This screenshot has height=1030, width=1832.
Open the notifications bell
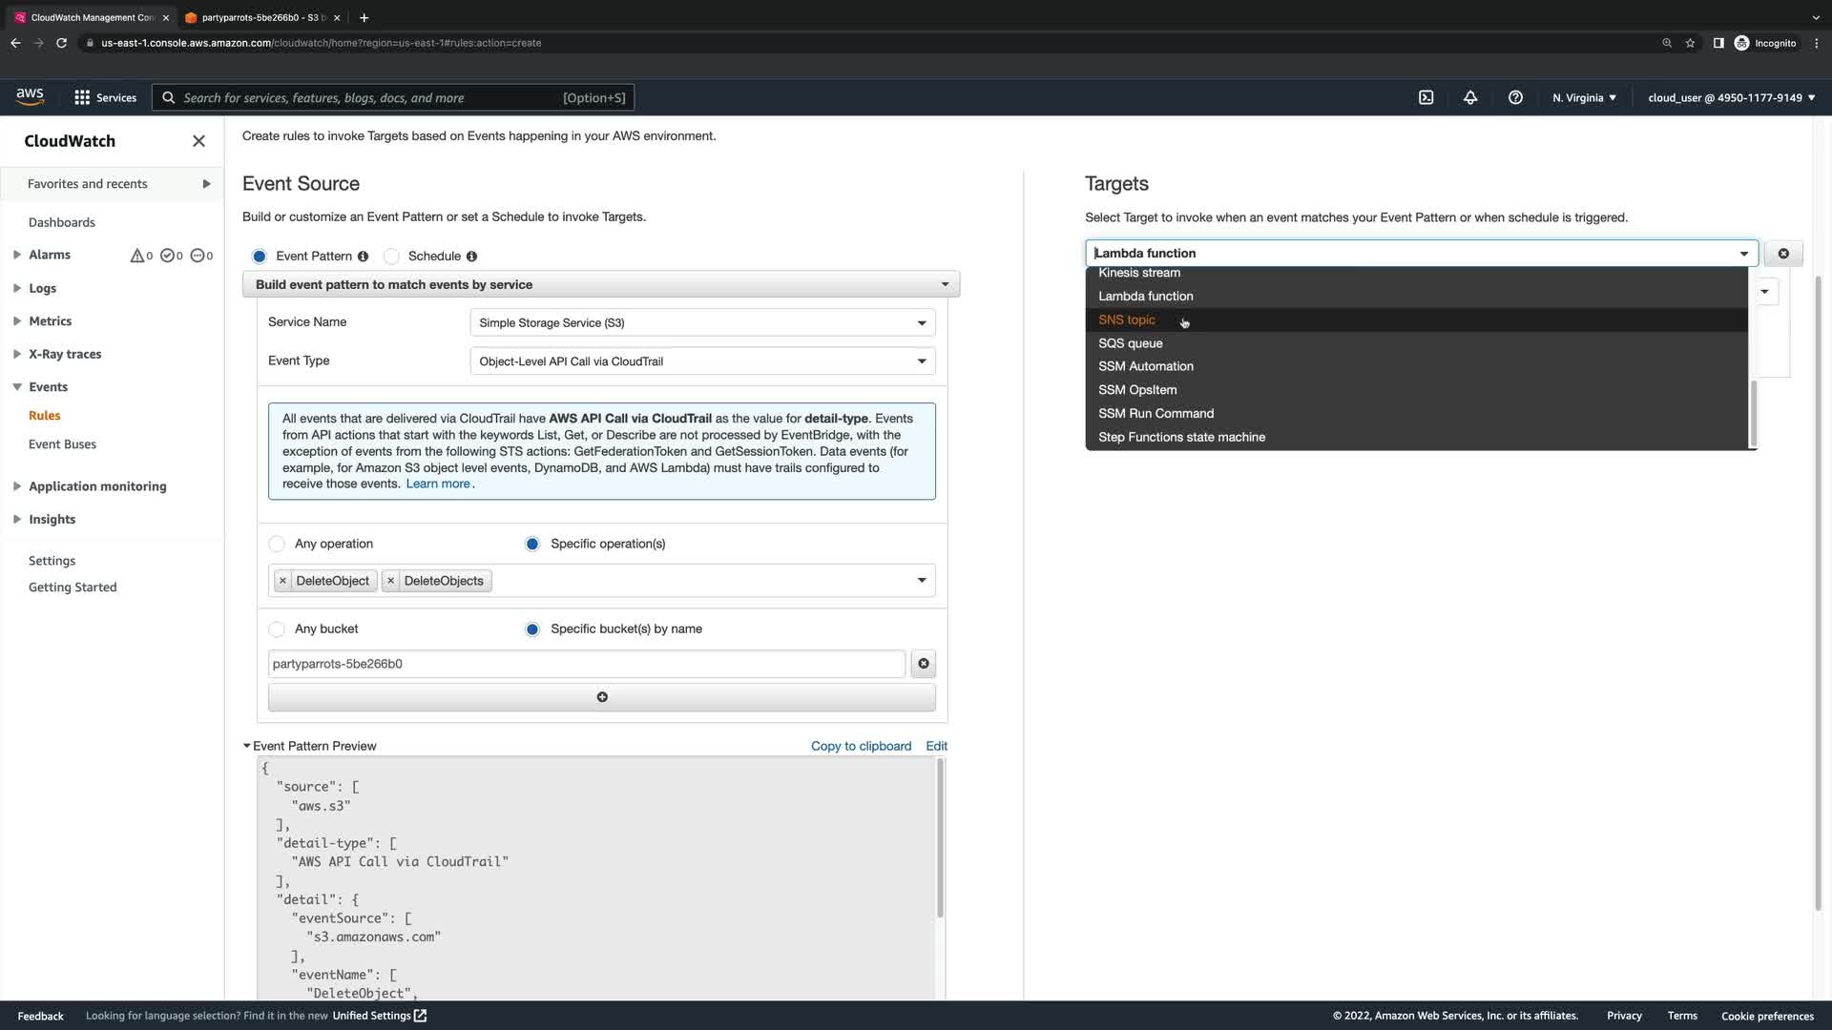pyautogui.click(x=1470, y=97)
